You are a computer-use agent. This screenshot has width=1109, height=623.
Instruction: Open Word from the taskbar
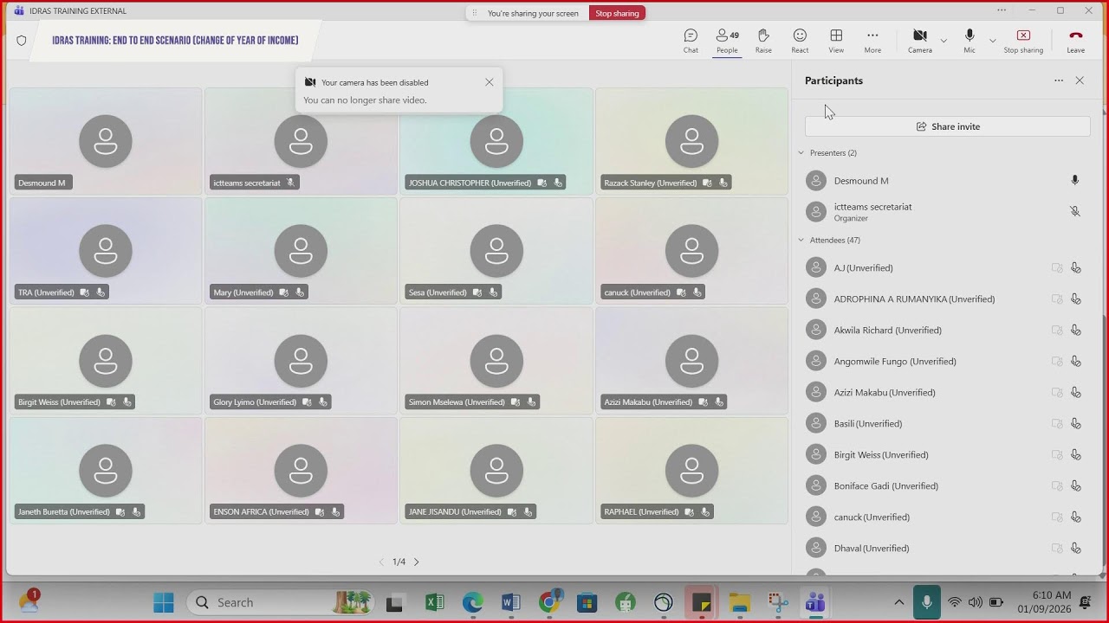[x=510, y=602]
